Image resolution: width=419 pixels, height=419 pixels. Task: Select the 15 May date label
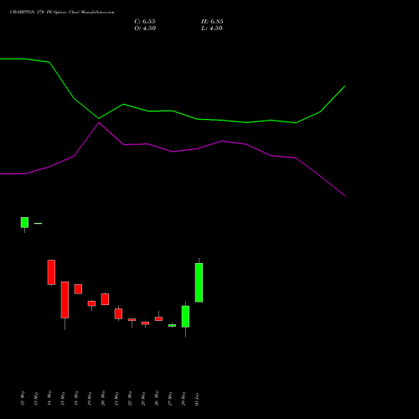[x=63, y=398]
